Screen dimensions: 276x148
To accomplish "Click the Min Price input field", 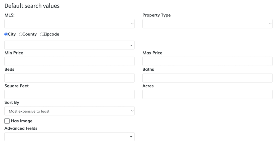I will coord(69,61).
